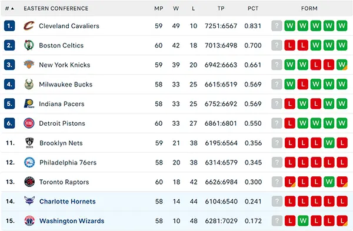The image size is (353, 231).
Task: Open the Washington Wizards team link
Action: 72,221
